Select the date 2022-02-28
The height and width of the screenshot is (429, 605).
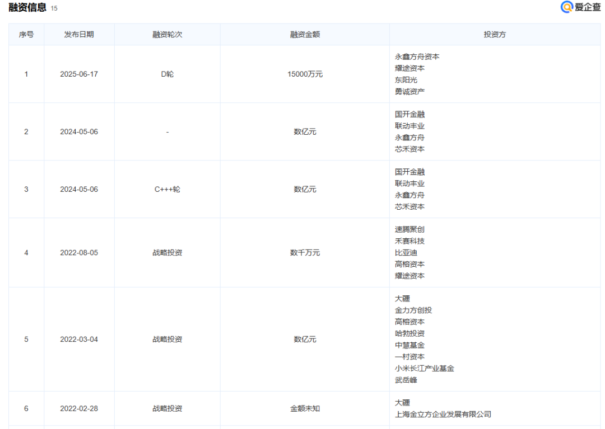point(79,408)
